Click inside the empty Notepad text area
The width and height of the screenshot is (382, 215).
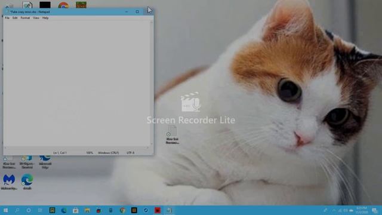77,83
